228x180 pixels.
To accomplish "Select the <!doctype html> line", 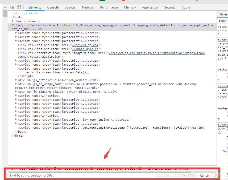I will point(25,13).
